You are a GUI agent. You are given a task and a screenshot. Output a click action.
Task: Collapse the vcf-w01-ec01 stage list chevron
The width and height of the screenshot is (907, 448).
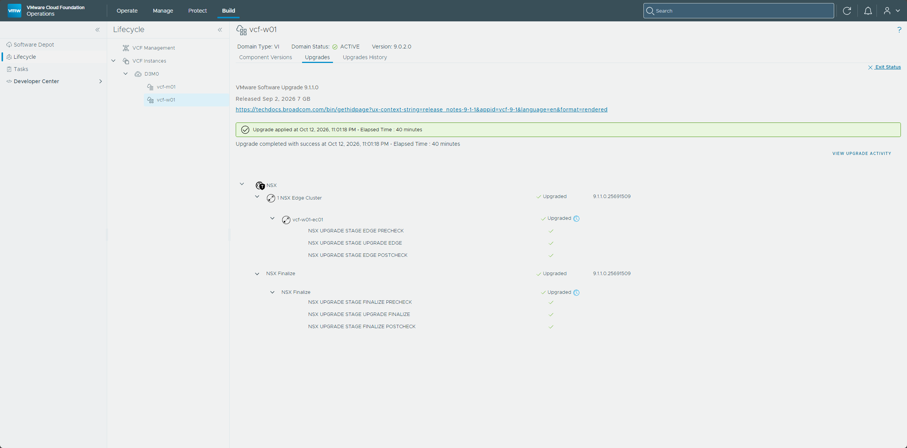[272, 218]
